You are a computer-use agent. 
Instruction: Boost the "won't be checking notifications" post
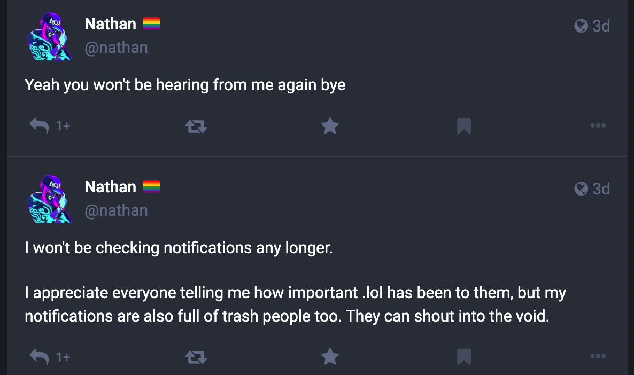point(196,357)
